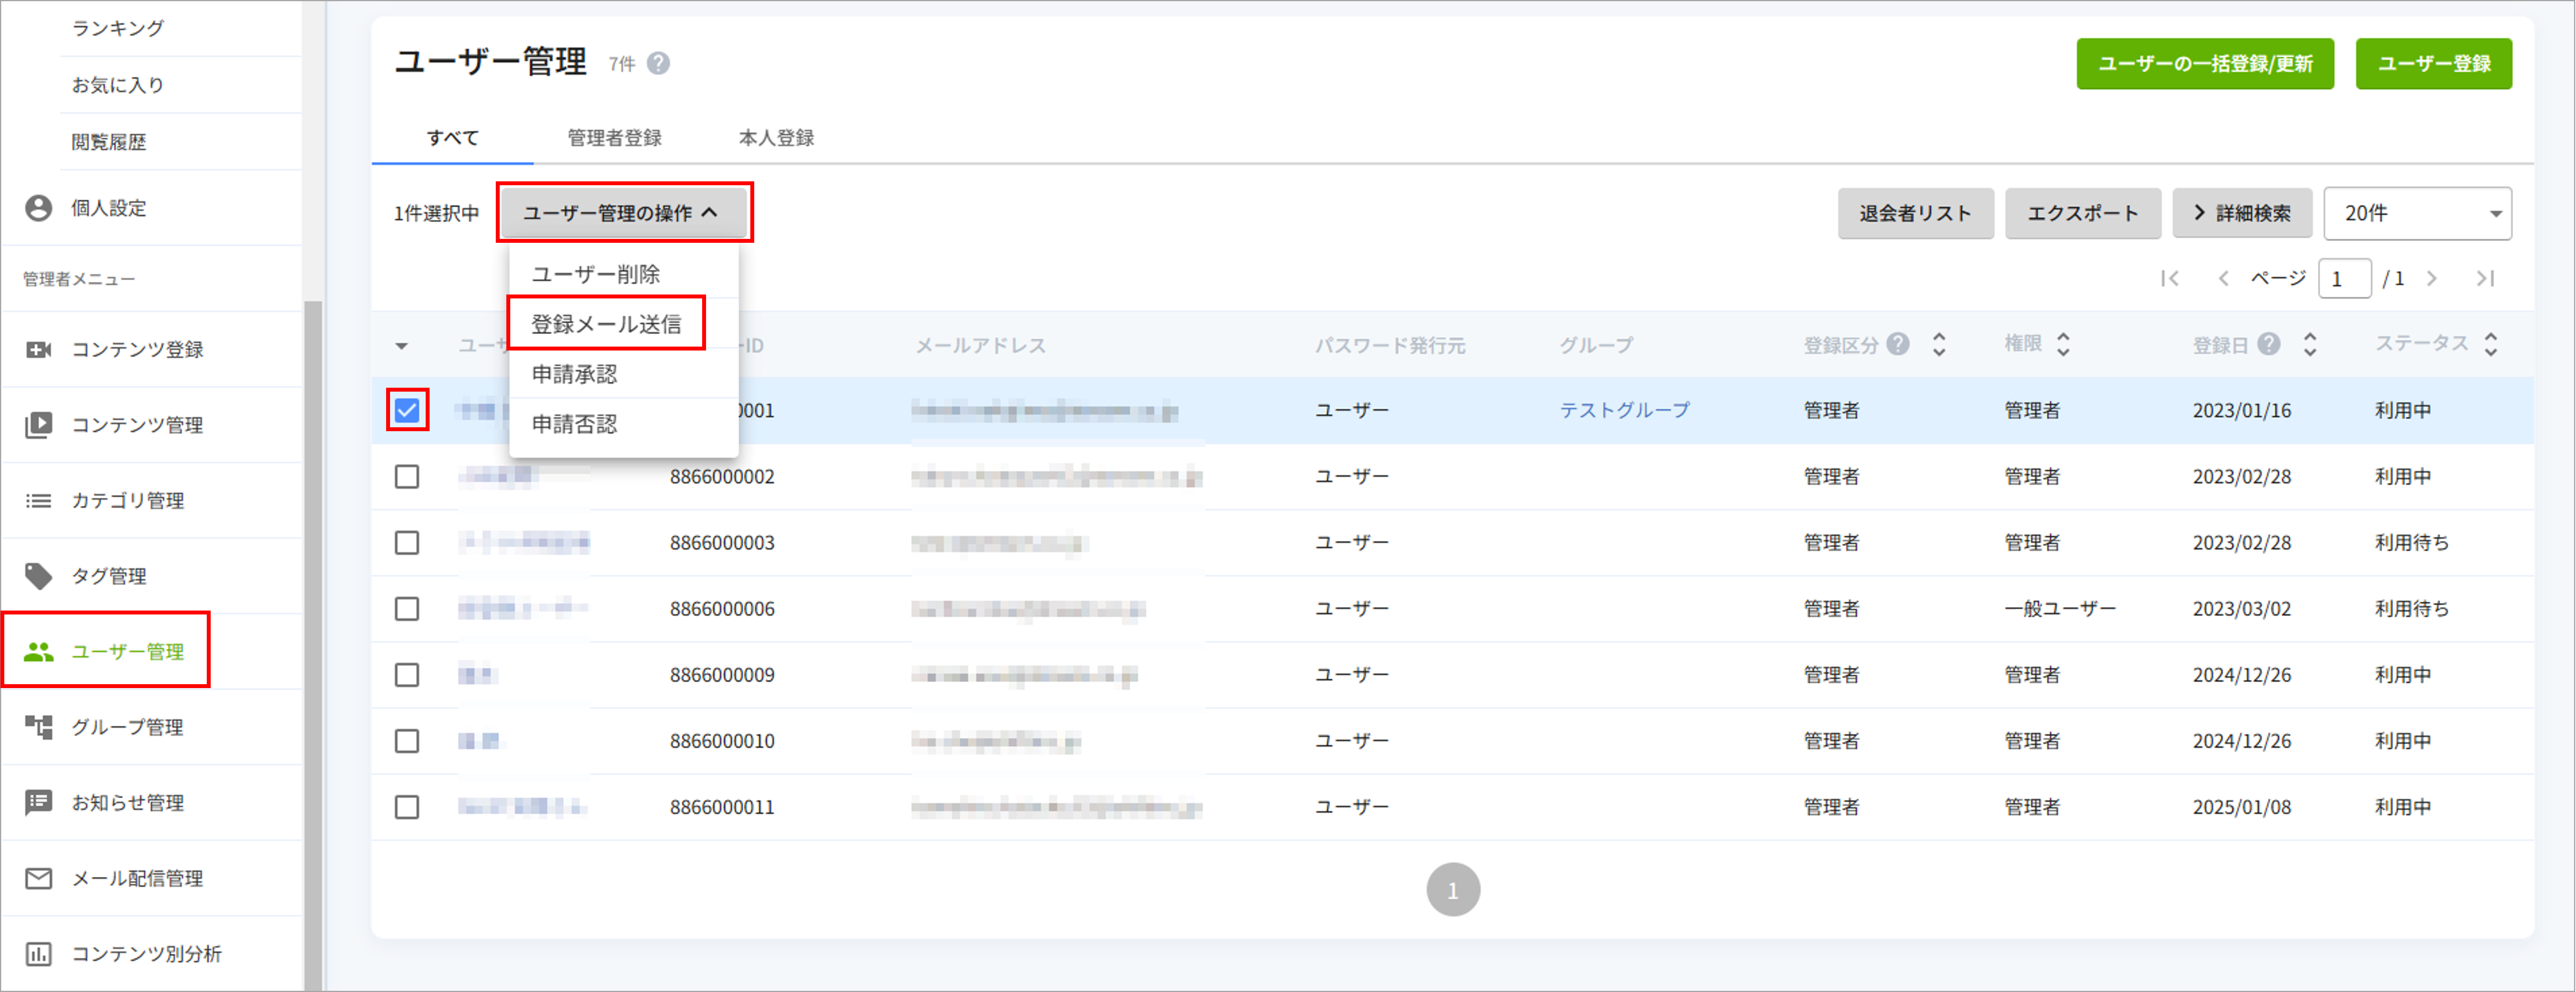Click ID 8866000006 cell
The height and width of the screenshot is (992, 2576).
coord(722,609)
